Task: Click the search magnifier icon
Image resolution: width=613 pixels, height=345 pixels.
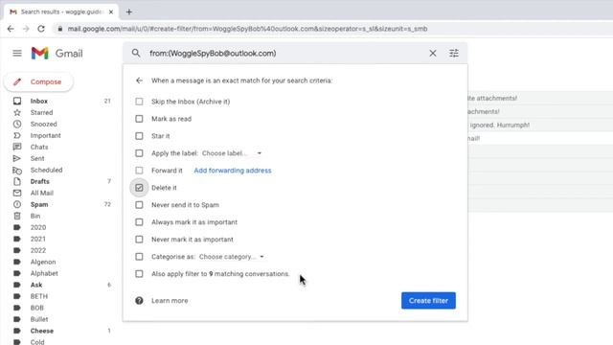Action: click(x=136, y=53)
